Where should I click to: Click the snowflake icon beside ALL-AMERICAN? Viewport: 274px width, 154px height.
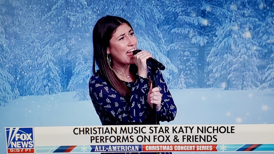84,148
